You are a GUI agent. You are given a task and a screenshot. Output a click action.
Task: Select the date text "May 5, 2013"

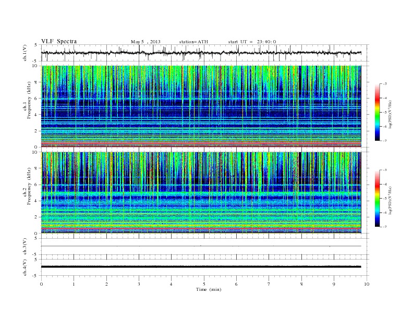(145, 42)
